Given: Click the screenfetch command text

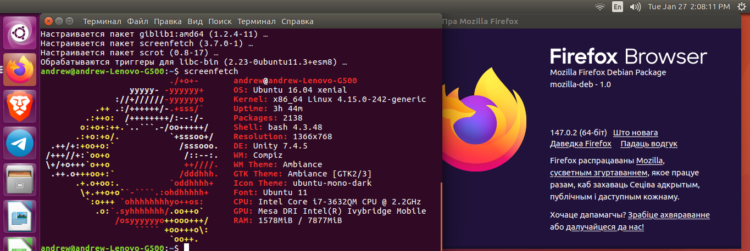Looking at the screenshot, I should point(212,71).
